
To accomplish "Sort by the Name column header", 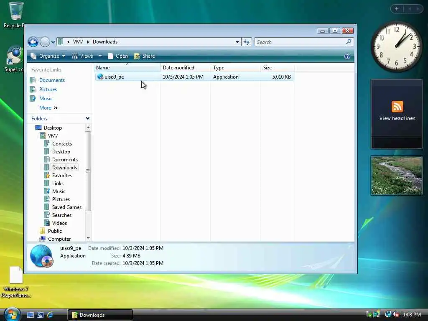I will coord(127,68).
